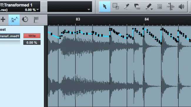Select the Split razor tool
Screen dimensions: 191x107
[127, 6]
